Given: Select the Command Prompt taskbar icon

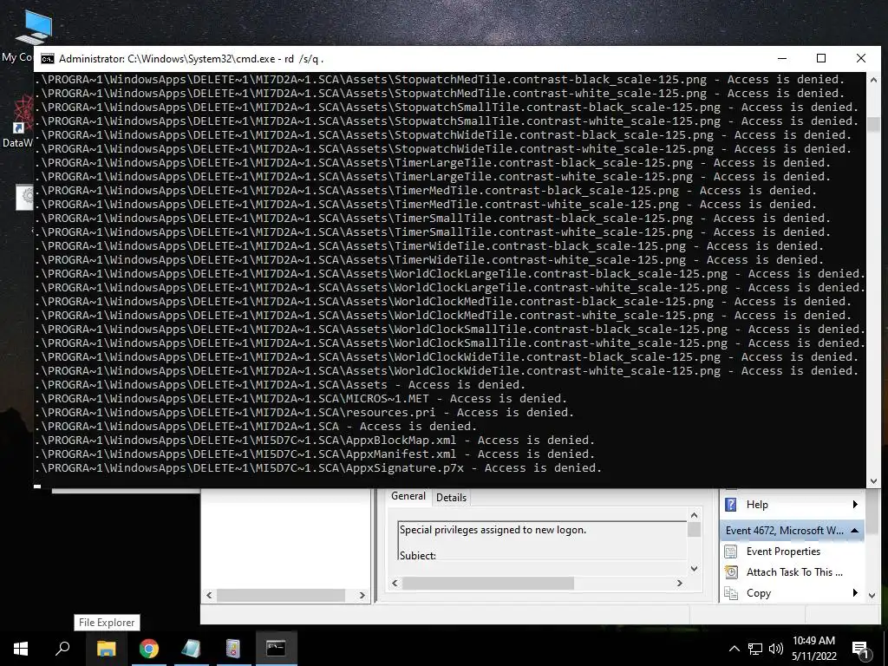Looking at the screenshot, I should coord(276,649).
